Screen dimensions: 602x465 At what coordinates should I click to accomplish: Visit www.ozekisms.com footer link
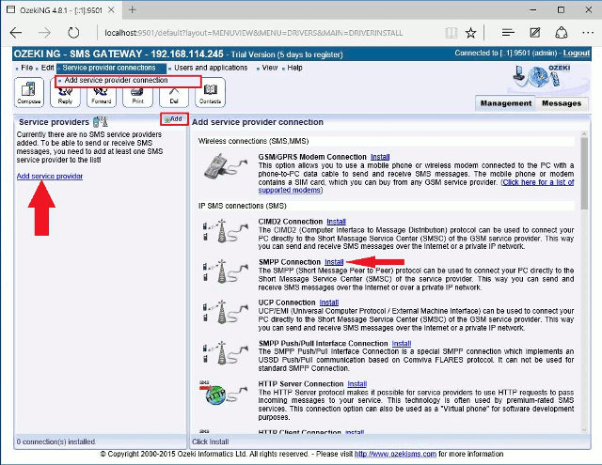(x=395, y=455)
